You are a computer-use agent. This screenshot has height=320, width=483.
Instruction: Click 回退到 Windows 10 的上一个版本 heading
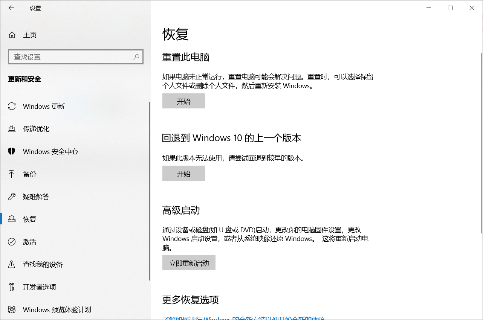click(x=232, y=138)
